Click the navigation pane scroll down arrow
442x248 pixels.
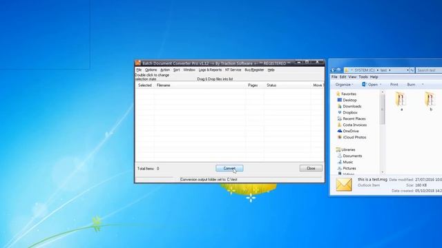tap(382, 172)
